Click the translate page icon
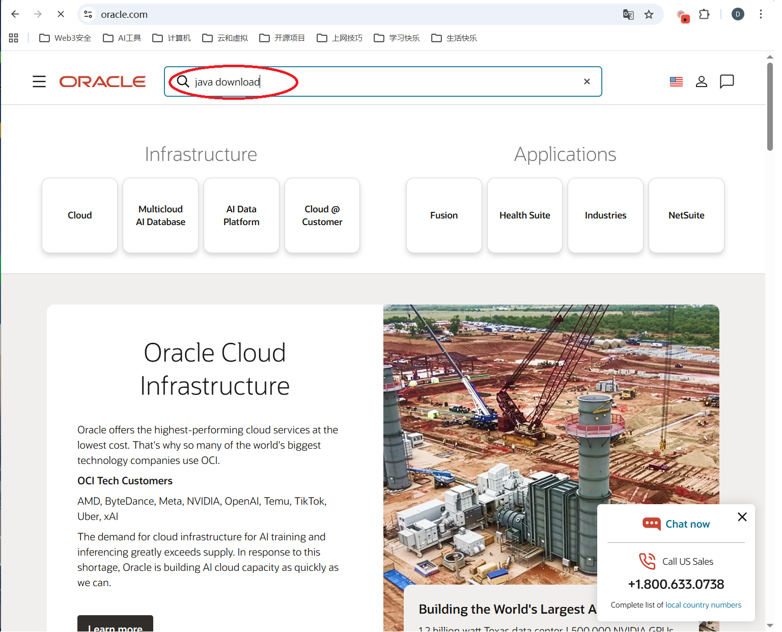Screen dimensions: 782x632 tap(628, 14)
